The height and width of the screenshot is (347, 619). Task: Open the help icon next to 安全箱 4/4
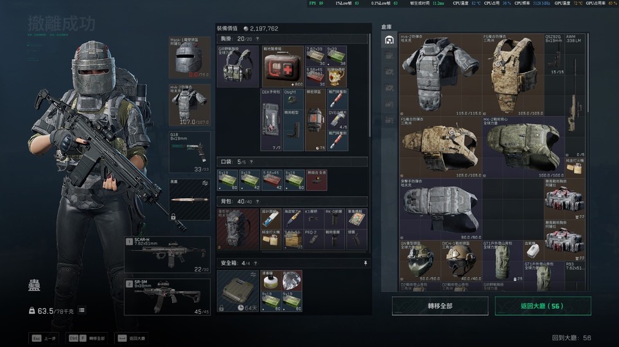(x=256, y=263)
